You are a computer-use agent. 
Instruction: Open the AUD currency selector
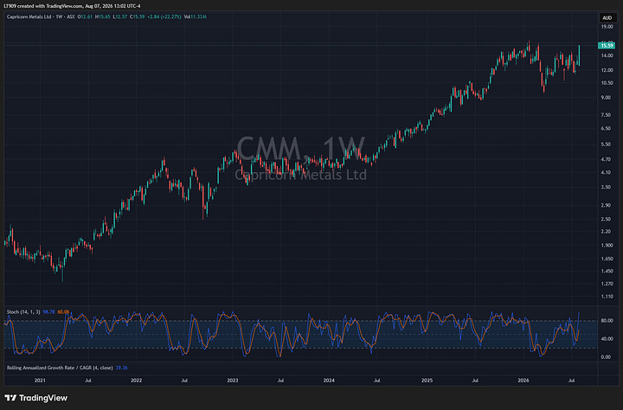point(607,17)
